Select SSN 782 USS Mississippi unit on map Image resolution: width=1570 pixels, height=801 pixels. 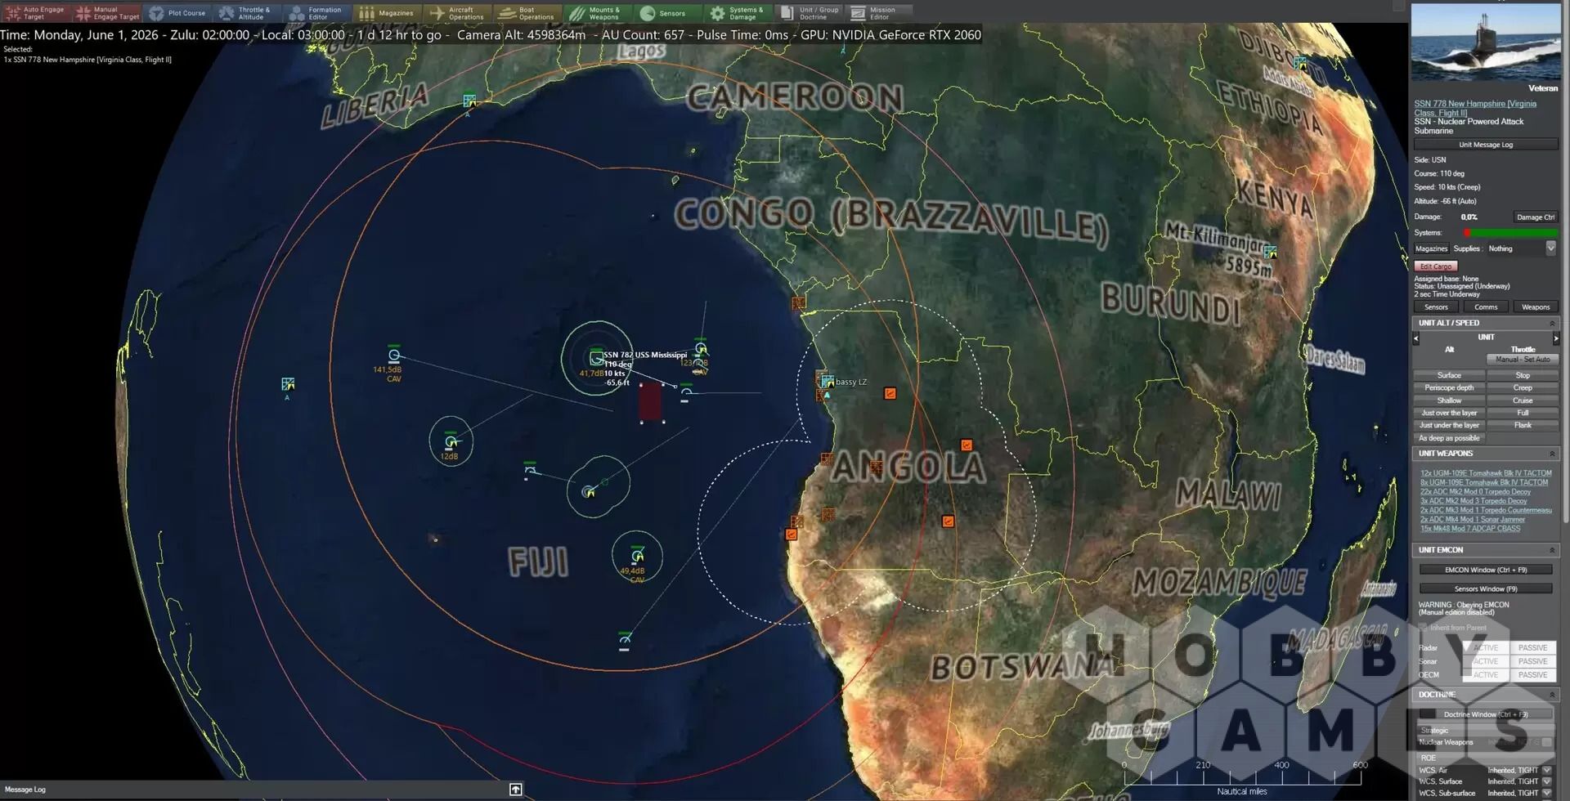[x=596, y=358]
